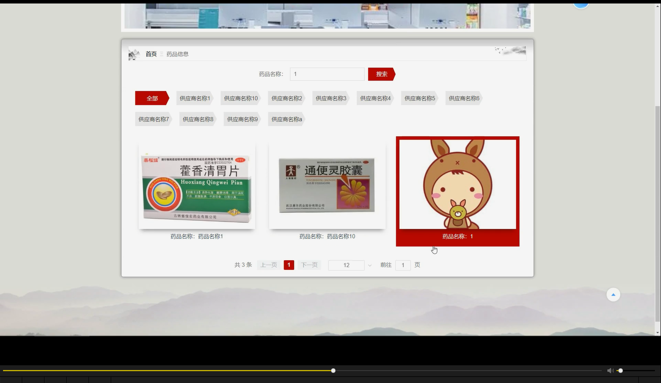661x383 pixels.
Task: Select supplier filter 供应商名称5
Action: [419, 98]
